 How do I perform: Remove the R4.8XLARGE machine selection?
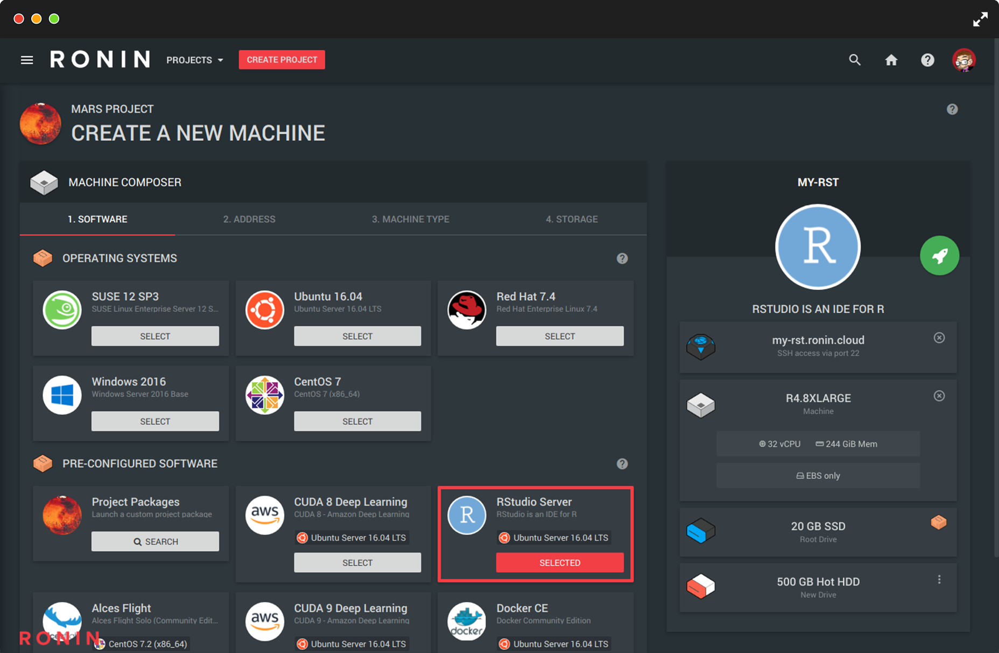point(939,396)
